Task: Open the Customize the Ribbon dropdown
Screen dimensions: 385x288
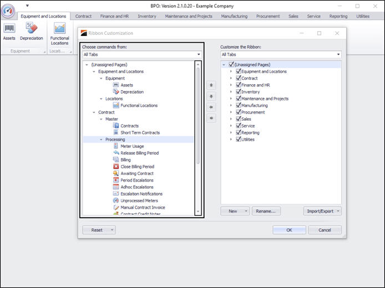Action: [338, 54]
